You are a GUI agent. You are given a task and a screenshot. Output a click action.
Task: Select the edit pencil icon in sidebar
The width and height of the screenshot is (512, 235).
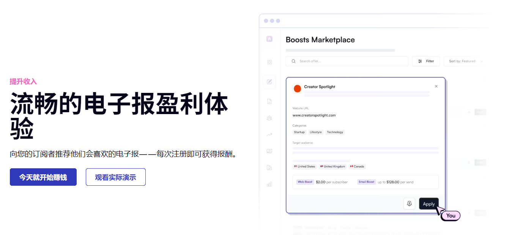pos(269,81)
